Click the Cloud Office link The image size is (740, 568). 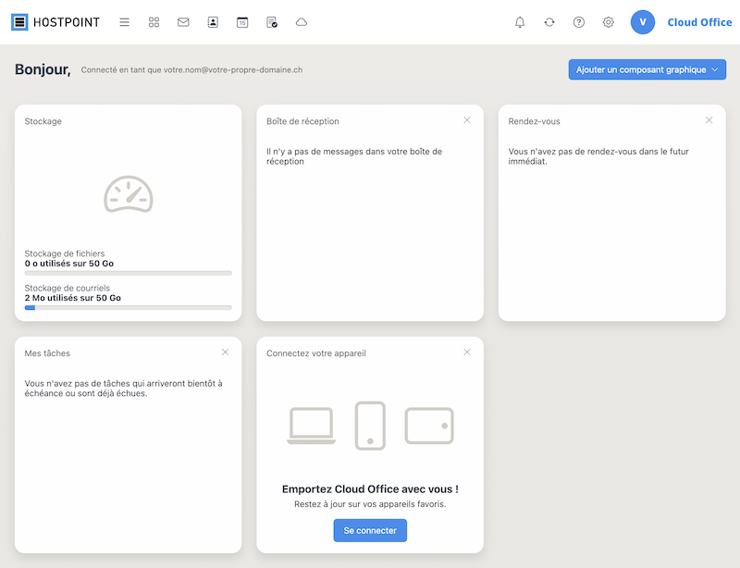(699, 22)
